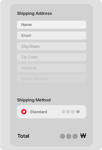This screenshot has height=150, width=102.
Task: Click the middle light dot of Standard price
Action: pyautogui.click(x=68, y=112)
